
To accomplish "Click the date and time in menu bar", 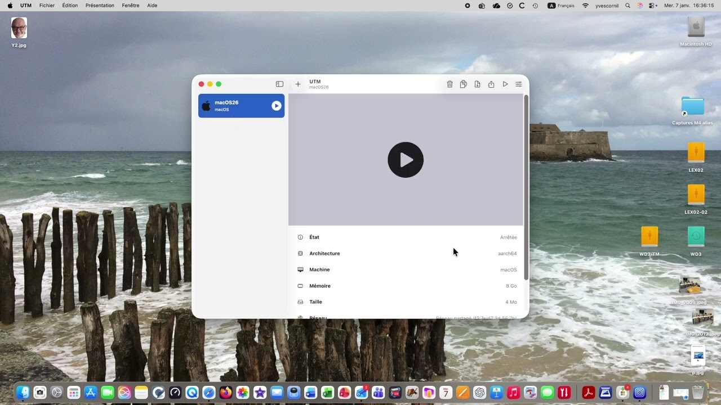I will tap(689, 6).
